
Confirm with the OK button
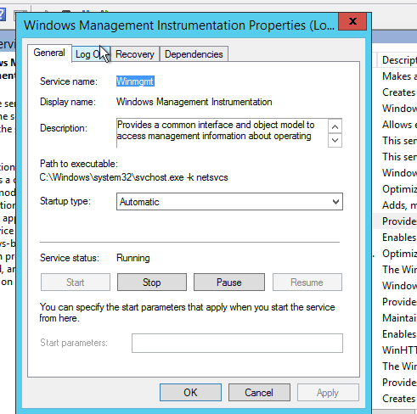coord(190,392)
